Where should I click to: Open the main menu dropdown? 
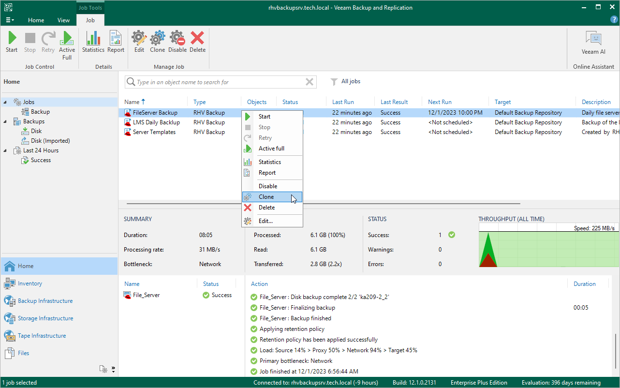point(10,20)
